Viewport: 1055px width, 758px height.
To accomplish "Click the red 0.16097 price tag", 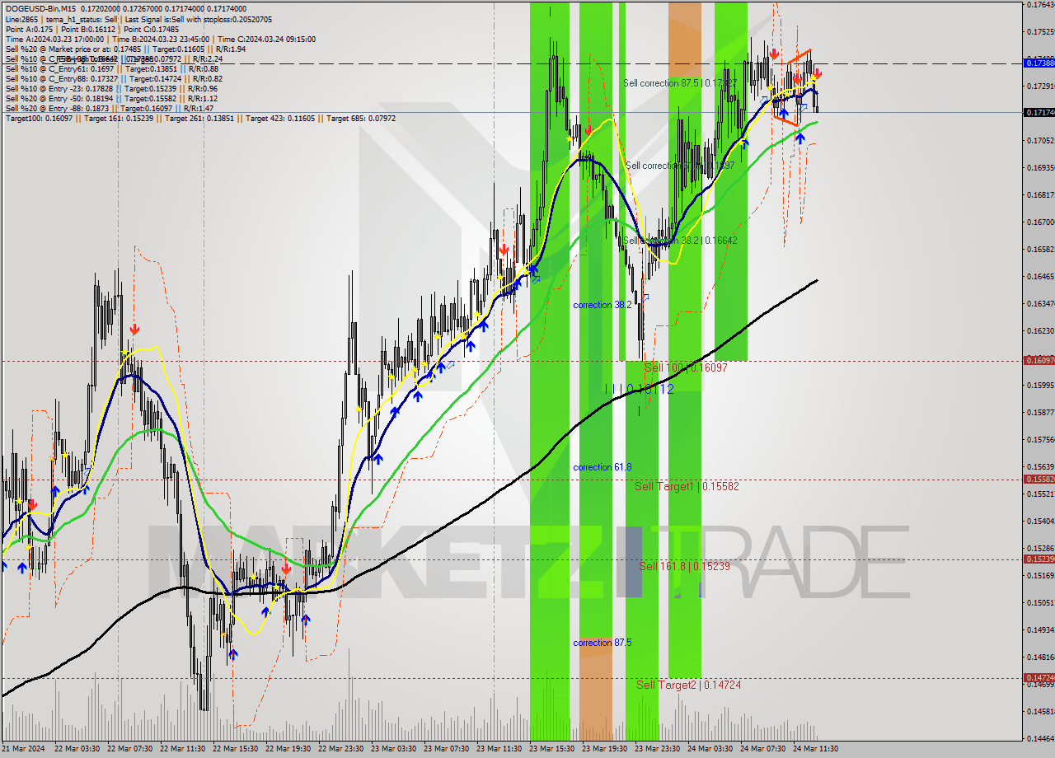I will point(1039,360).
